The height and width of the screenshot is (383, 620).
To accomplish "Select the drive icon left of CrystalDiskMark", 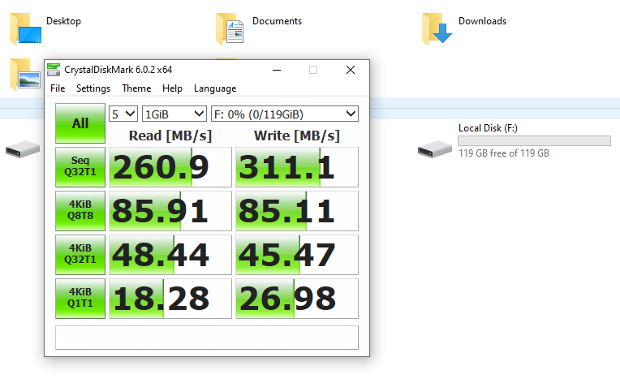I will 23,149.
